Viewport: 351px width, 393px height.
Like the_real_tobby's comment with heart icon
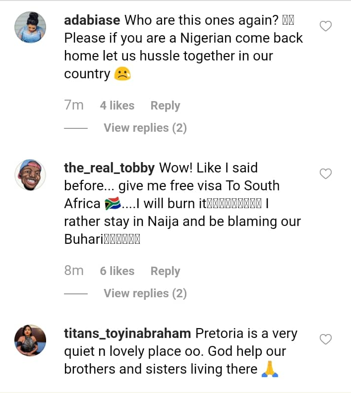[325, 174]
